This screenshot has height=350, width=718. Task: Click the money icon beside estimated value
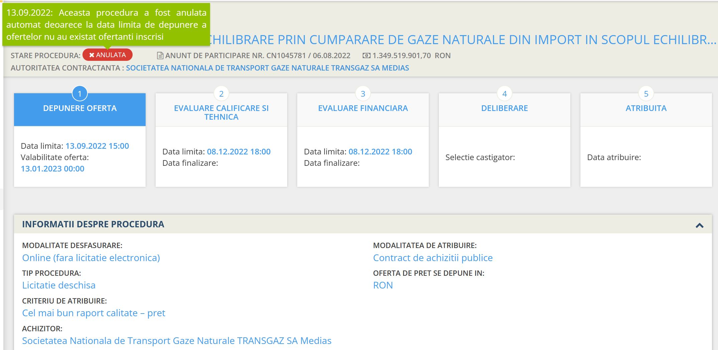pyautogui.click(x=366, y=55)
